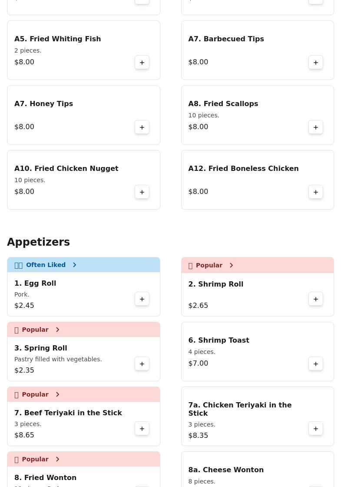Open the 8a. Cheese Wonton item

pyautogui.click(x=226, y=470)
